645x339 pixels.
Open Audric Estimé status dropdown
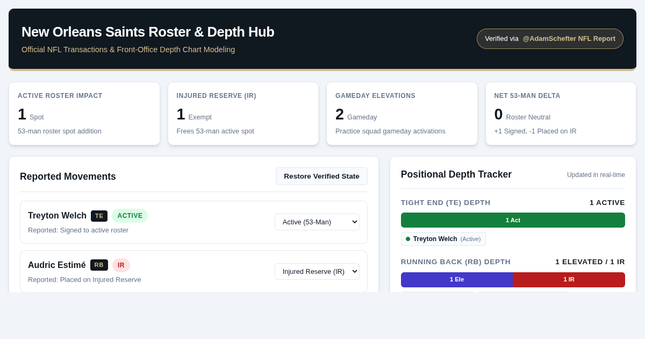(x=317, y=271)
